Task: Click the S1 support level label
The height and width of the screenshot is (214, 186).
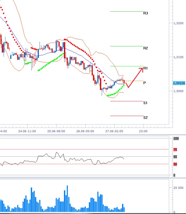Action: coord(145,103)
